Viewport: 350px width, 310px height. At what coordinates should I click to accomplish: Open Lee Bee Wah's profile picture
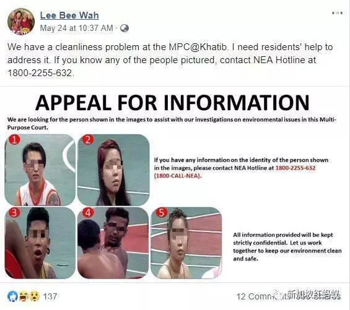(x=21, y=22)
